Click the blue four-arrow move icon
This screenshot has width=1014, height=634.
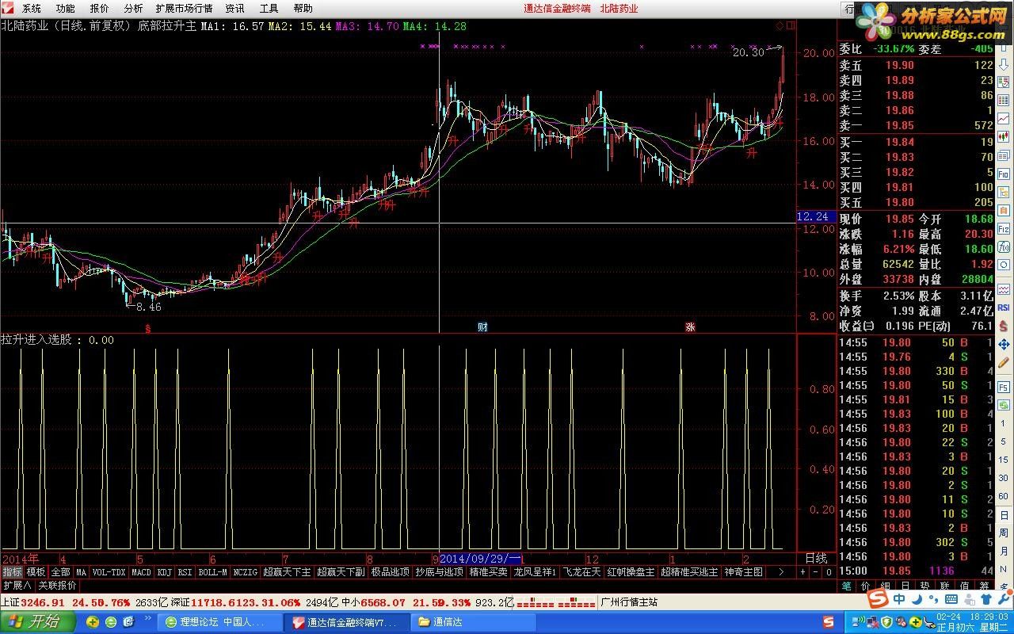pyautogui.click(x=1004, y=345)
